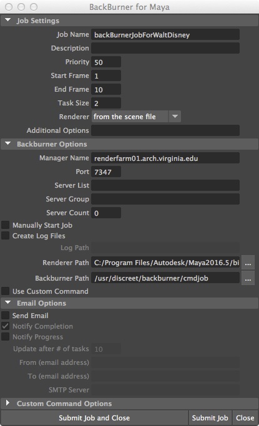The image size is (259, 426).
Task: Focus the Port number field
Action: (x=106, y=172)
